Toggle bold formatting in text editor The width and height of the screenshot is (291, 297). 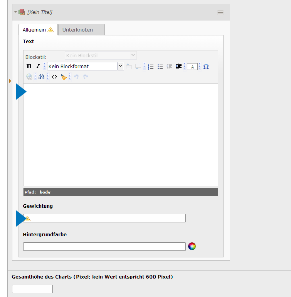(29, 67)
